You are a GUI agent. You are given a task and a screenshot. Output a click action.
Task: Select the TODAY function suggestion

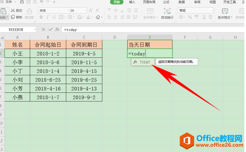click(143, 62)
